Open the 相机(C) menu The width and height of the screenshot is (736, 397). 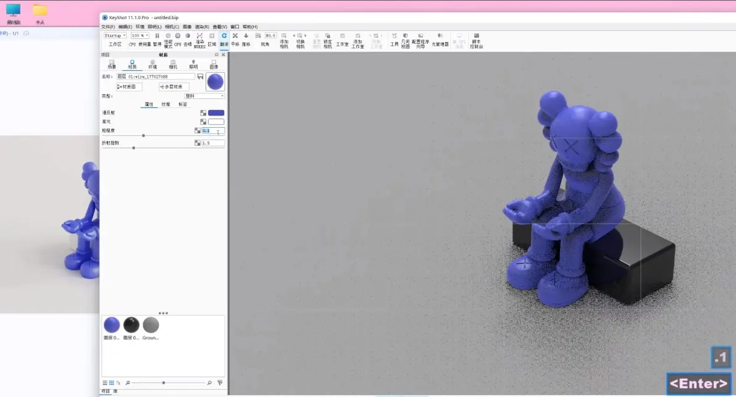172,27
